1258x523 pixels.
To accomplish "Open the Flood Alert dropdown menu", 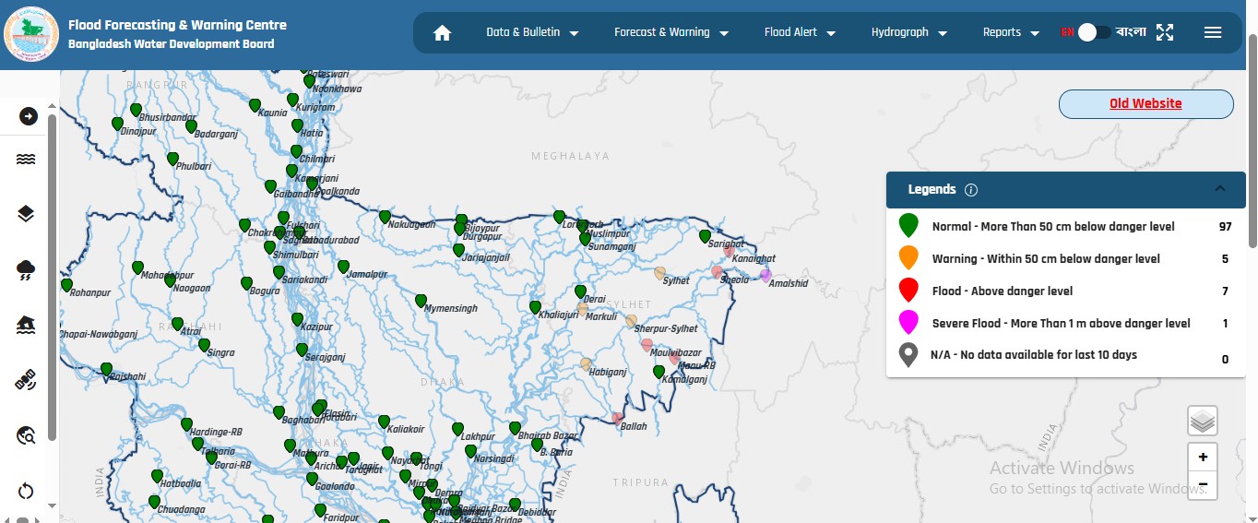I will tap(800, 32).
